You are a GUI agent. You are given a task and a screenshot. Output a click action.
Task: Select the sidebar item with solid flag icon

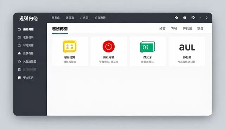[x=26, y=78]
